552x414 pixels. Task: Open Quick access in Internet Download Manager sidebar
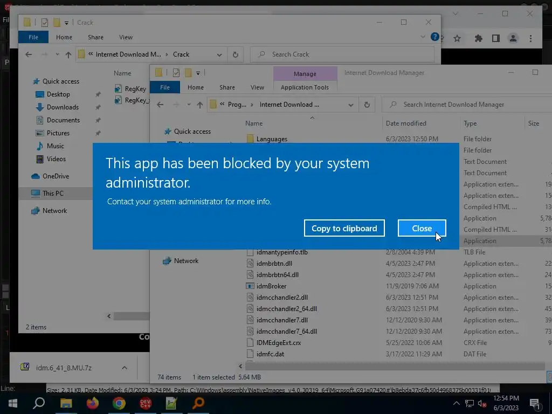tap(192, 132)
